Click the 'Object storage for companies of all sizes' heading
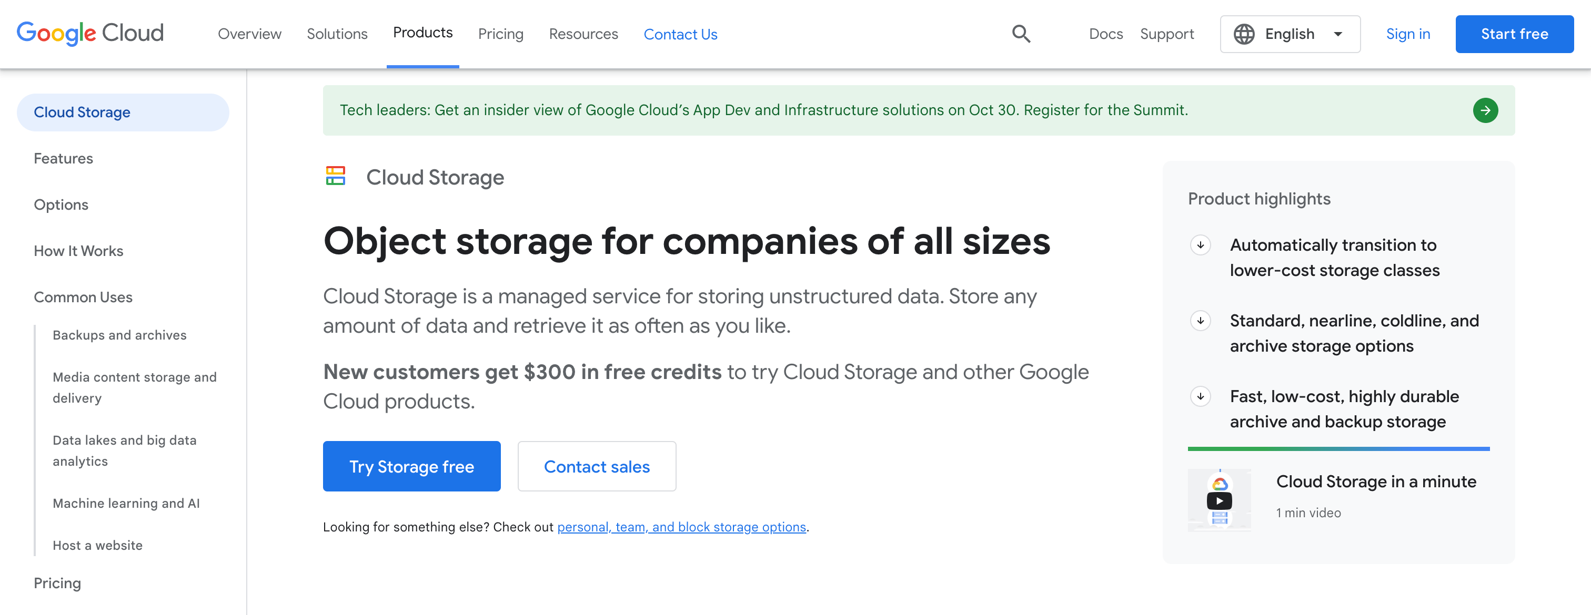This screenshot has height=615, width=1591. tap(687, 241)
